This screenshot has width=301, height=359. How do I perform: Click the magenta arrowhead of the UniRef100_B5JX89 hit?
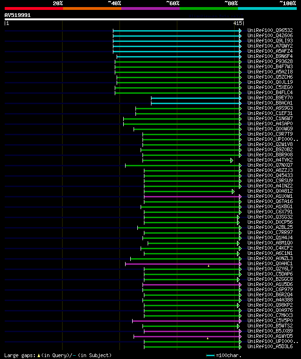[x=240, y=331]
